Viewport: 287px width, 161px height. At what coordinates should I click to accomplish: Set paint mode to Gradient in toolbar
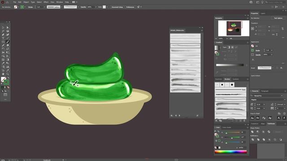pyautogui.click(x=5, y=88)
